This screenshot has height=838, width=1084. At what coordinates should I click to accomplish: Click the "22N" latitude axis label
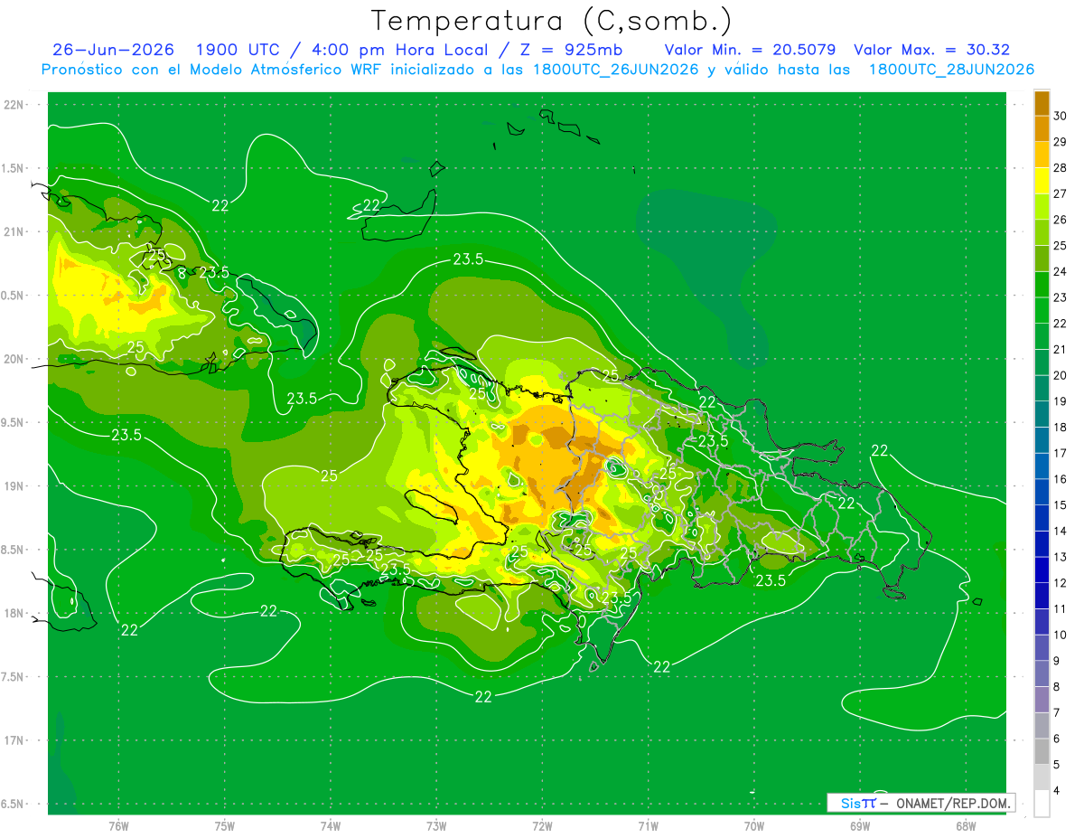(x=14, y=105)
